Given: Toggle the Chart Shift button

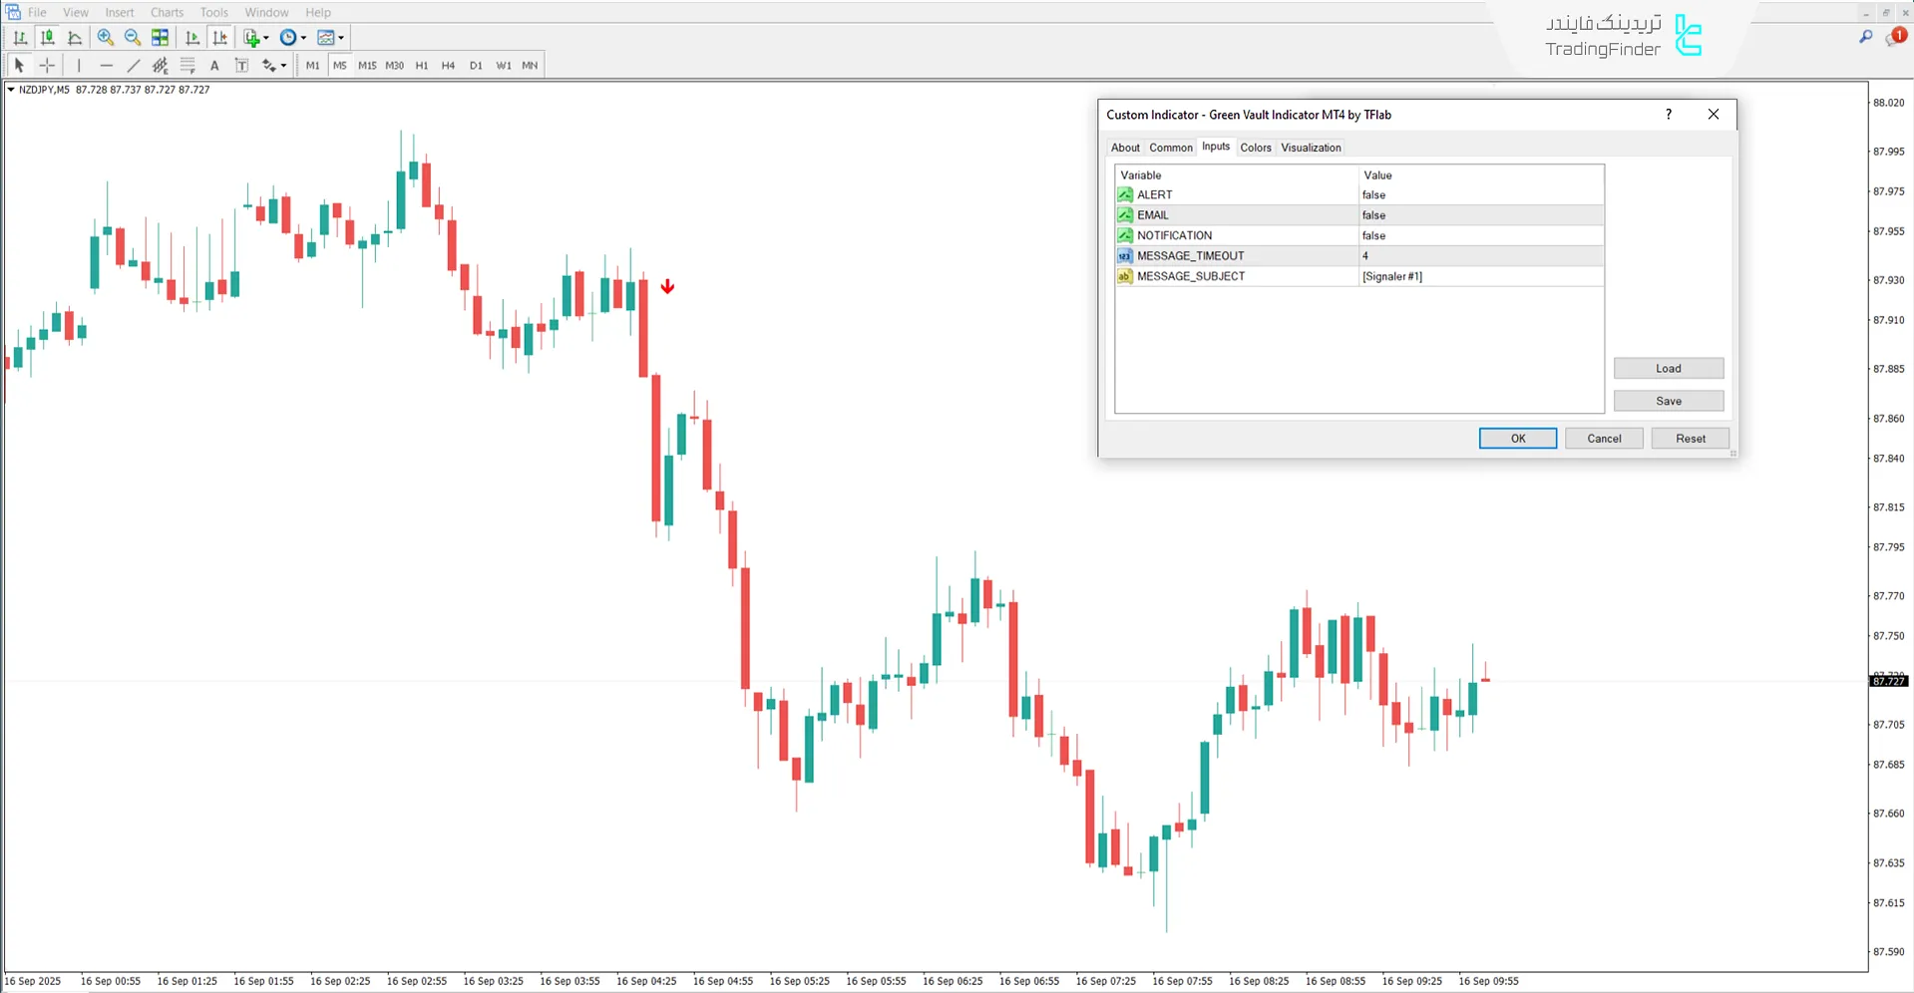Looking at the screenshot, I should pyautogui.click(x=219, y=38).
